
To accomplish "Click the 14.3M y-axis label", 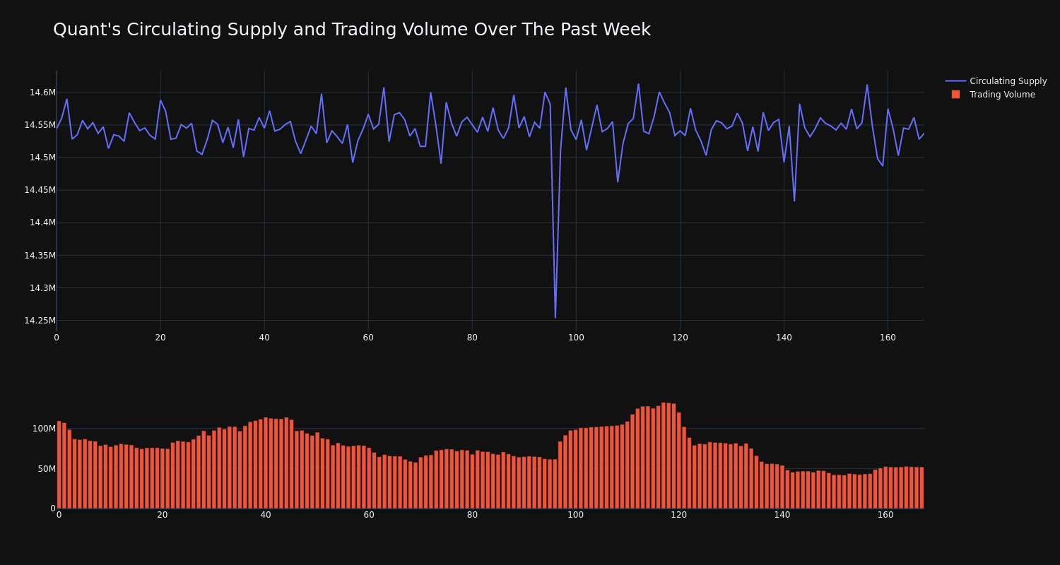I will click(x=42, y=287).
